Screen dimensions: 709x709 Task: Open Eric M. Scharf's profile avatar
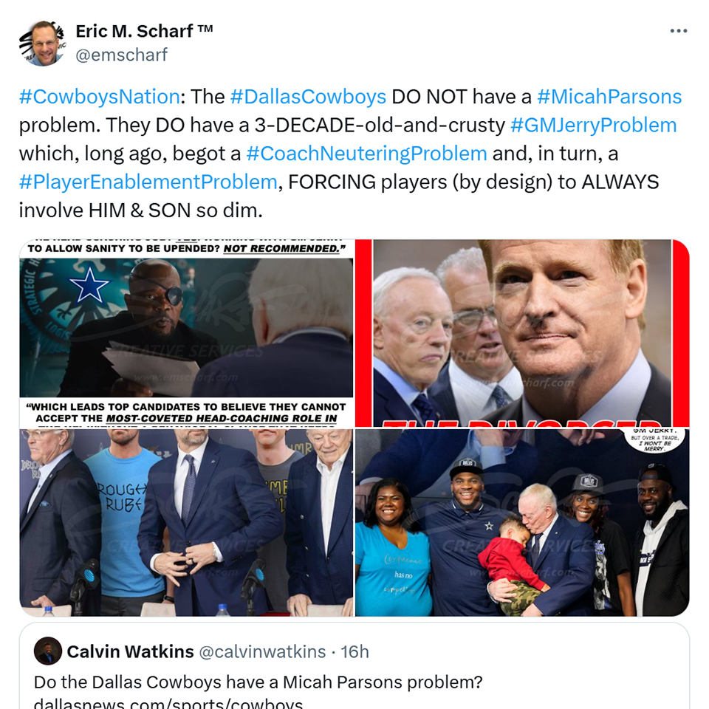42,43
